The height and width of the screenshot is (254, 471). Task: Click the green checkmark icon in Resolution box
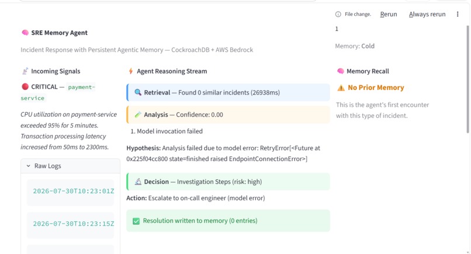136,221
